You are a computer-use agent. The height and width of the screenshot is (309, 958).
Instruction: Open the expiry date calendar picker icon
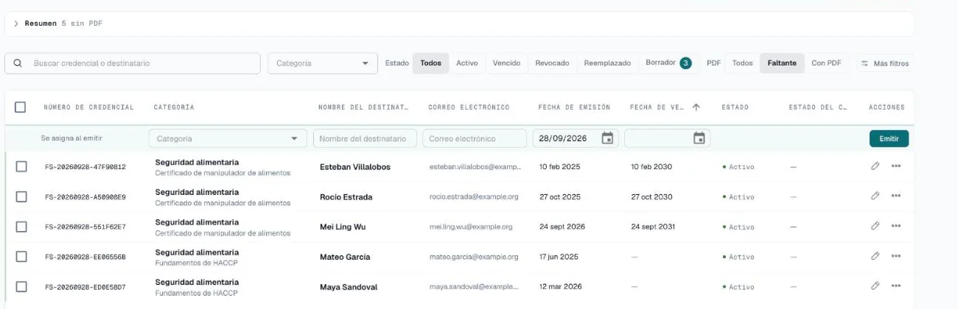coord(699,138)
